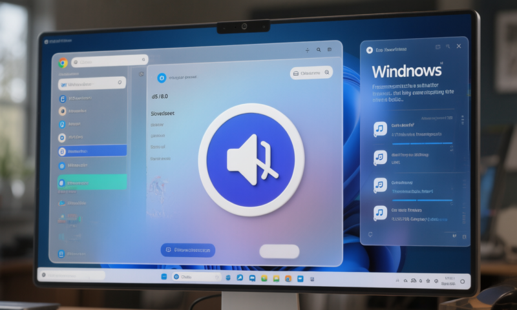The height and width of the screenshot is (310, 517).
Task: Click the "Slovedseet" heading text
Action: point(162,113)
